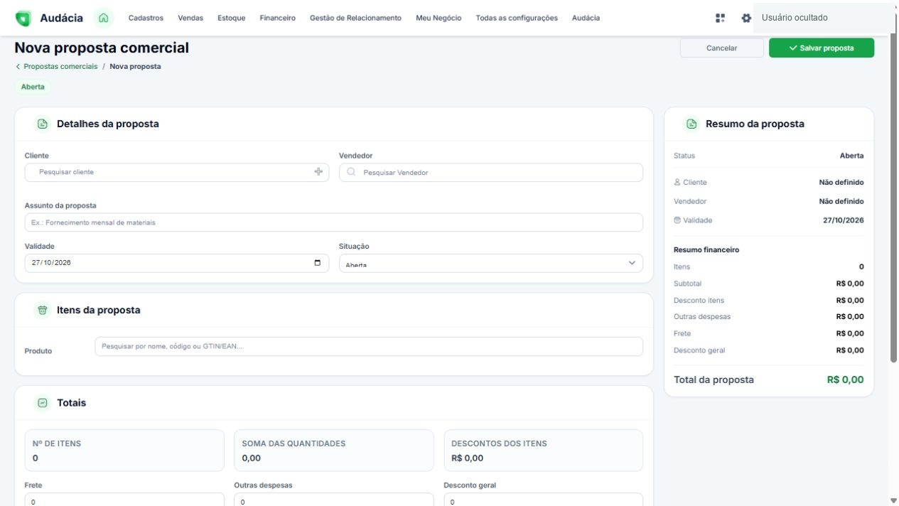Screen dimensions: 899x506
Task: Open Todas as configurações menu
Action: click(x=517, y=18)
